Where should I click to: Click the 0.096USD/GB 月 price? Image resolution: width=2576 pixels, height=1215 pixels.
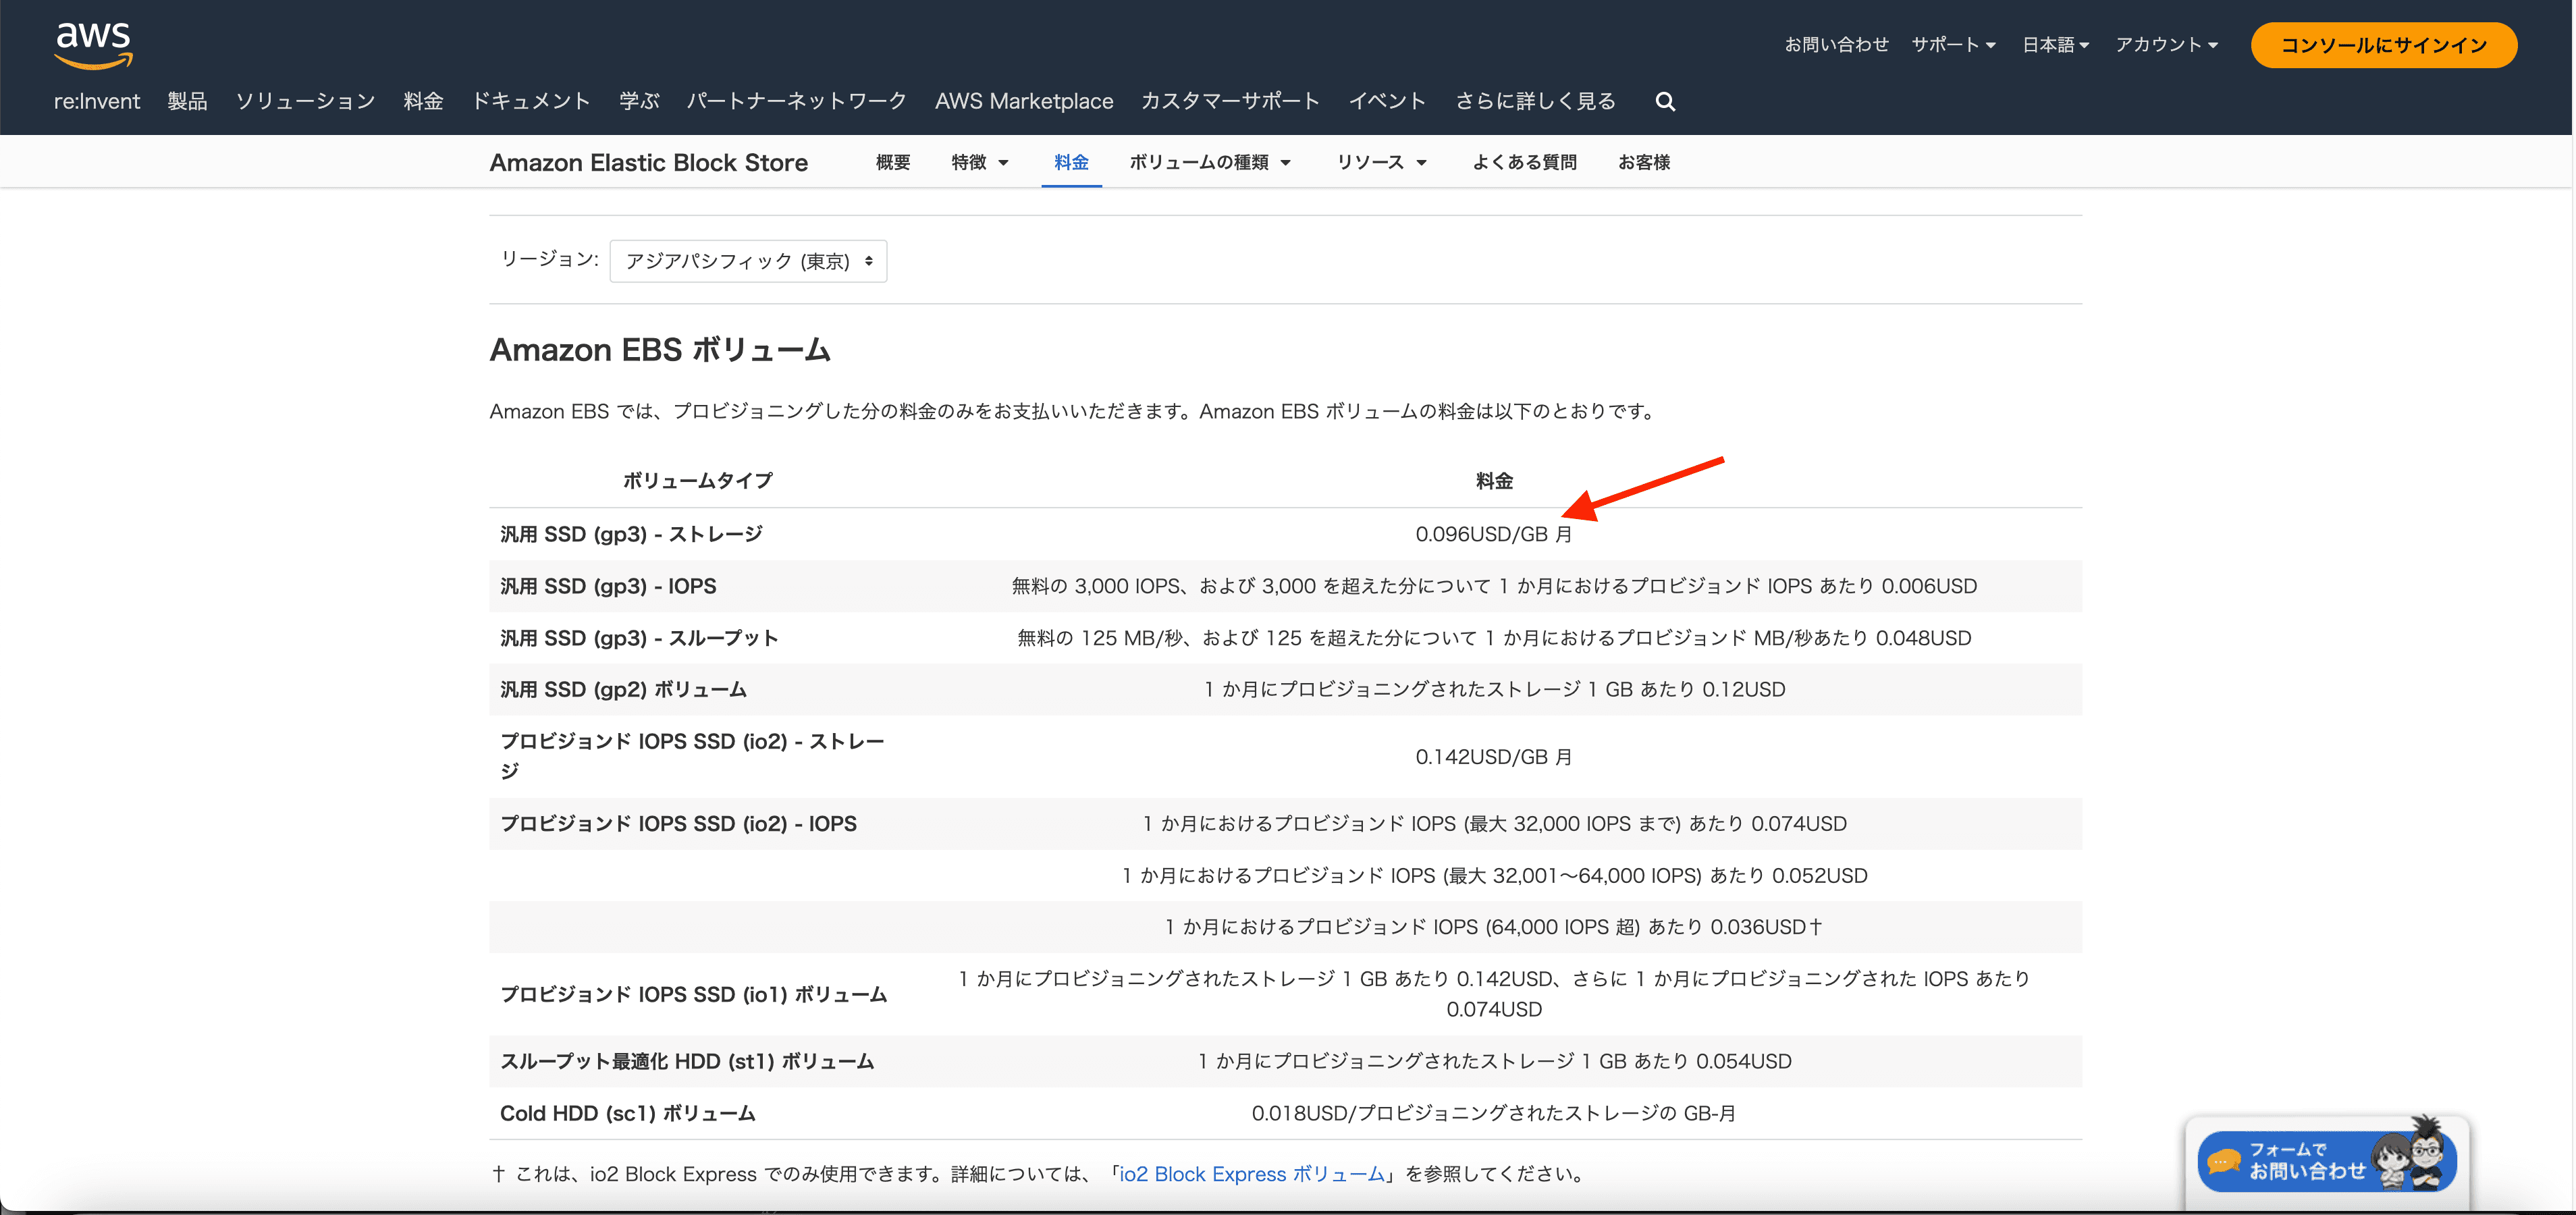pyautogui.click(x=1493, y=534)
